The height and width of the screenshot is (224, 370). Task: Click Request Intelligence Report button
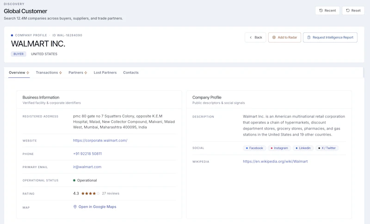pos(330,37)
